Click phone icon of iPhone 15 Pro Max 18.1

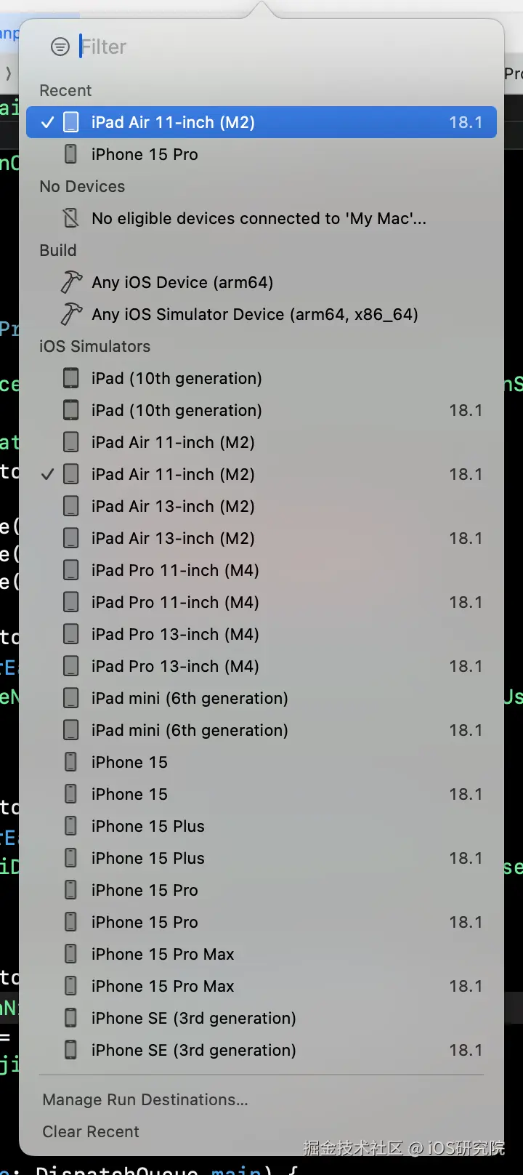[x=70, y=986]
